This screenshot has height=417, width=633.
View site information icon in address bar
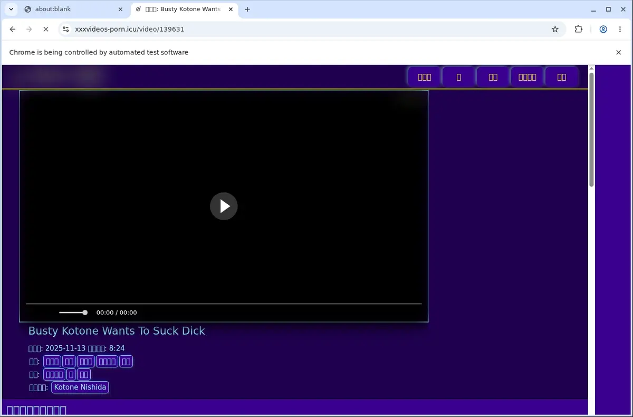(x=65, y=30)
